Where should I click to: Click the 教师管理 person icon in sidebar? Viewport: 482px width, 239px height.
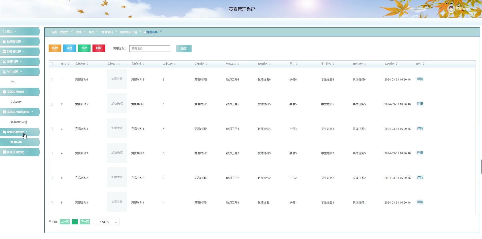click(4, 62)
